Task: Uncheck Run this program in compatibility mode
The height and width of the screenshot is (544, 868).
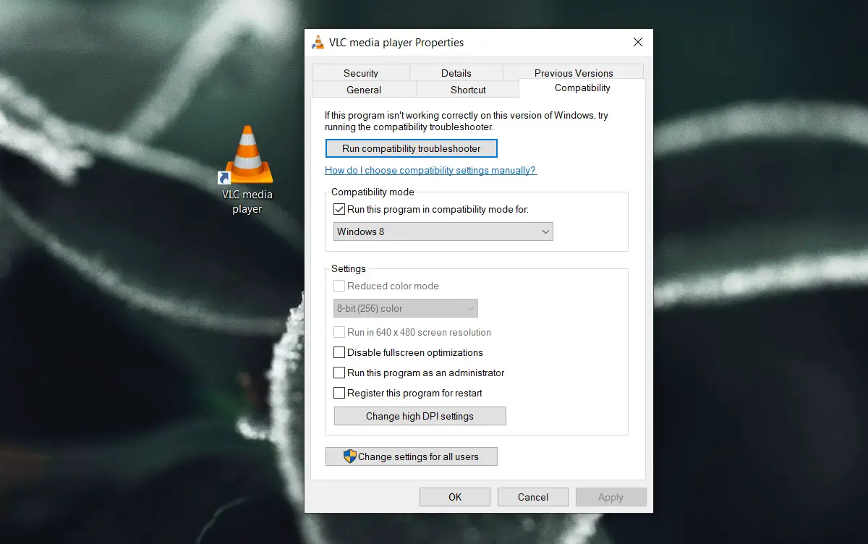Action: 339,209
